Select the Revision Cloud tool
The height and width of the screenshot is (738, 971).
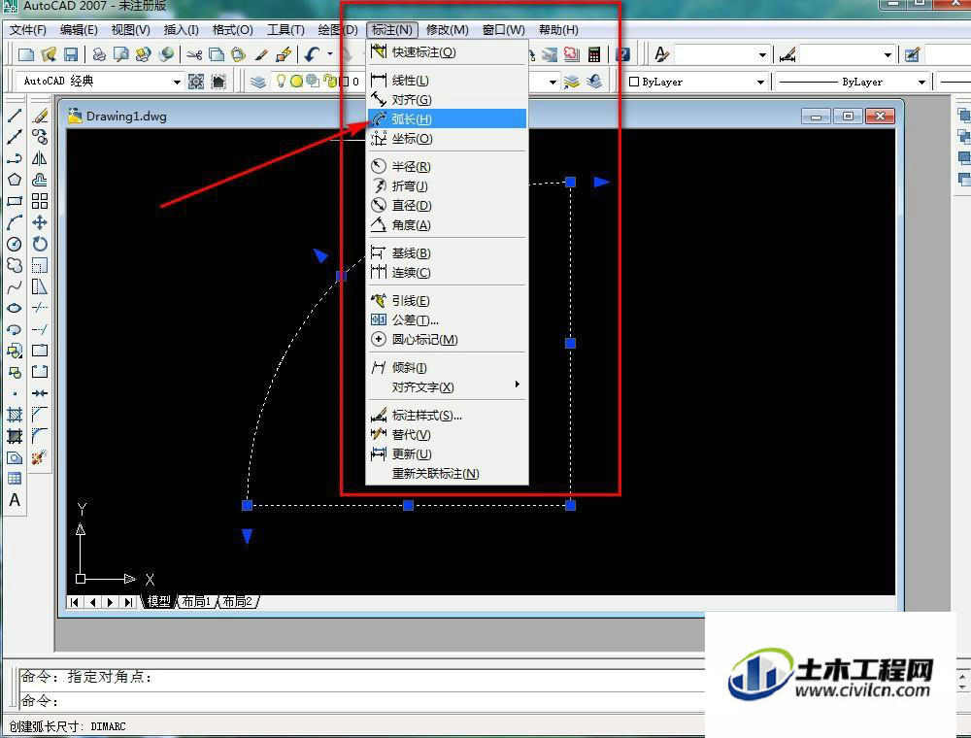coord(15,265)
